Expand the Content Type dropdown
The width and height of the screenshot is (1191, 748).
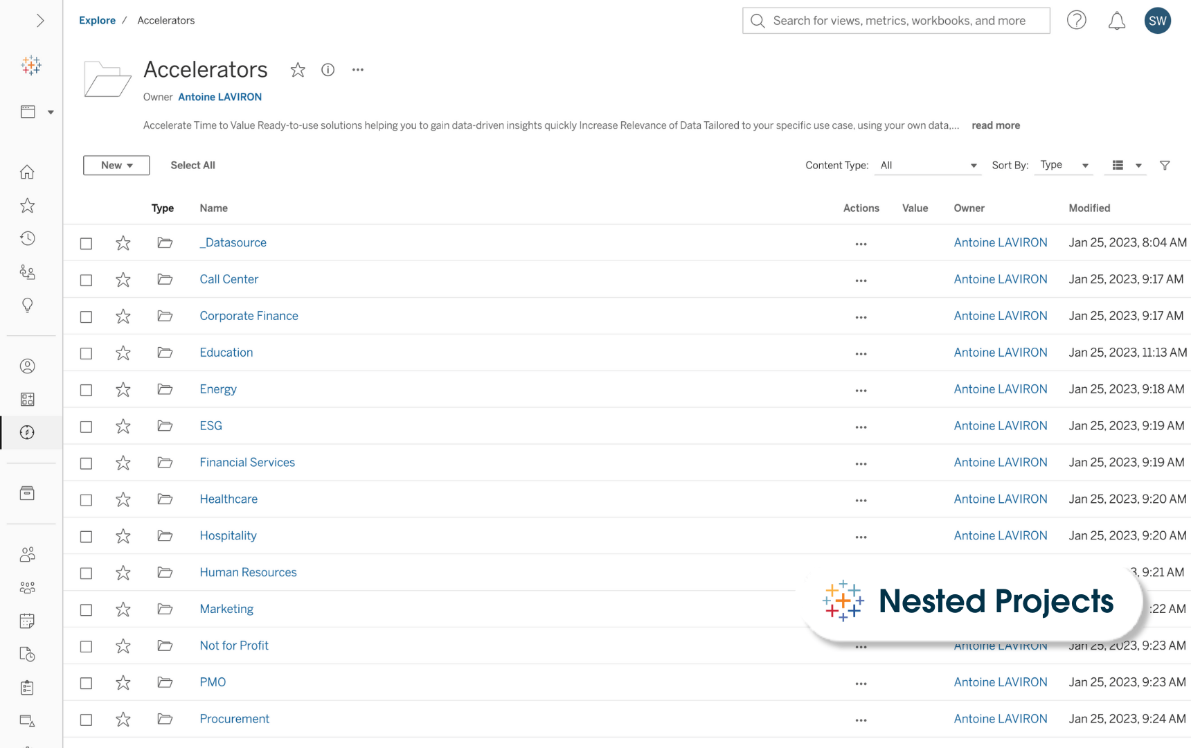928,166
